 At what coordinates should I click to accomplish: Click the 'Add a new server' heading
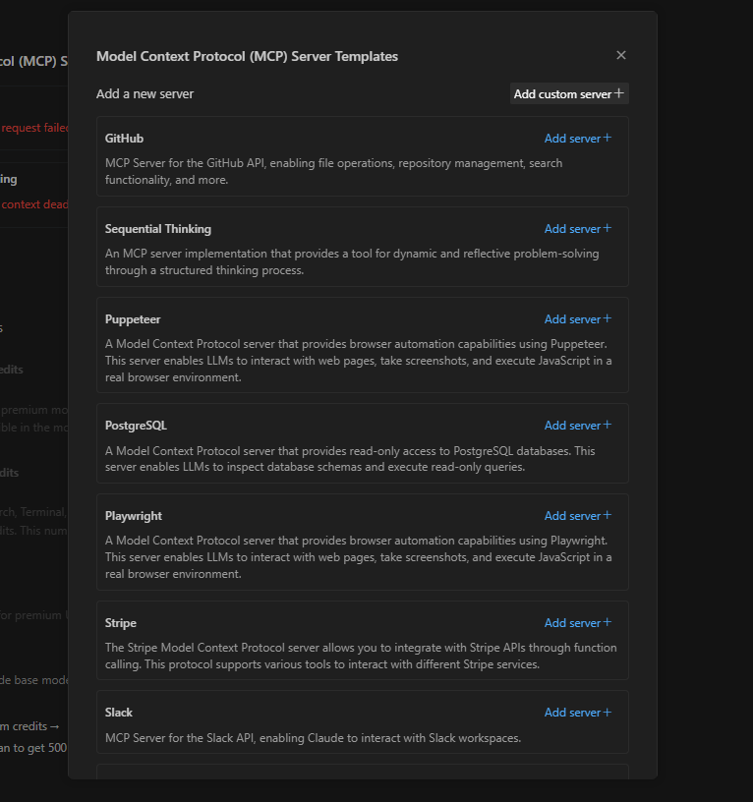[145, 93]
